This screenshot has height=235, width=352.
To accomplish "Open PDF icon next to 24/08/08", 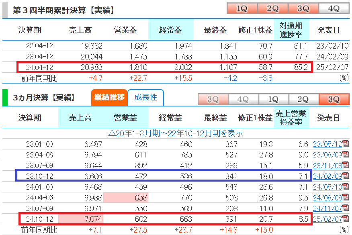I will (x=346, y=197).
